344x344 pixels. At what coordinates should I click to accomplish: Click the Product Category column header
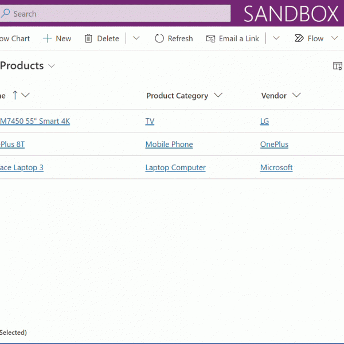tap(177, 96)
